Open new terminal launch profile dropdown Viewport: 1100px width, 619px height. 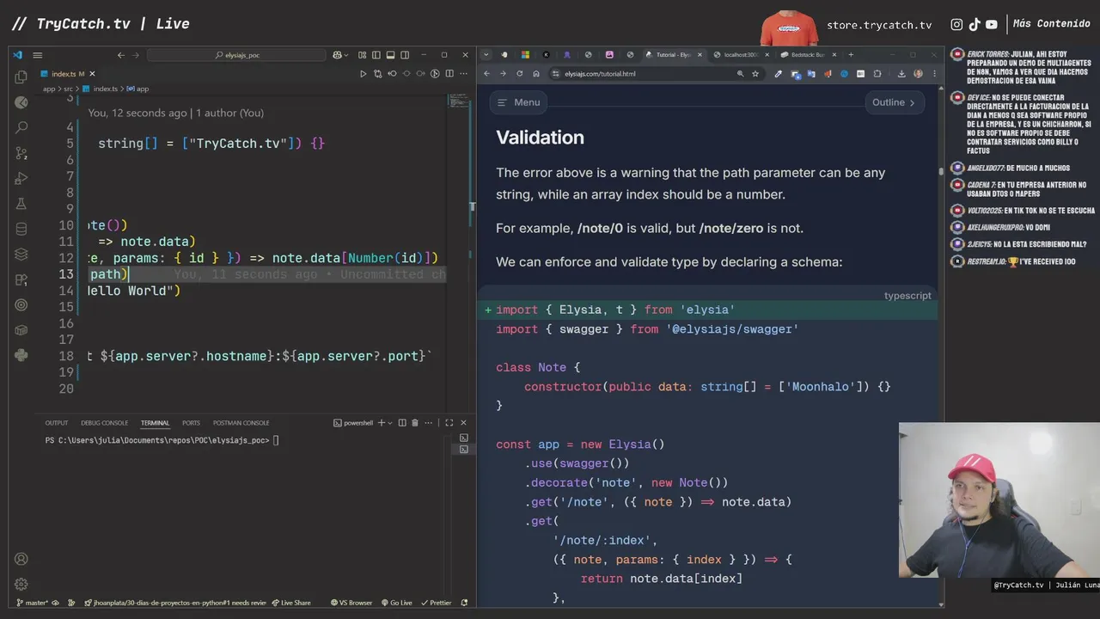[x=390, y=423]
